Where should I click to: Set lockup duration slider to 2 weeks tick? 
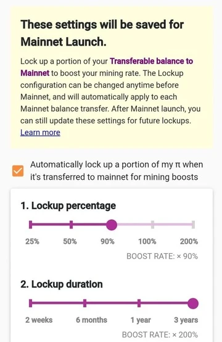pyautogui.click(x=30, y=303)
